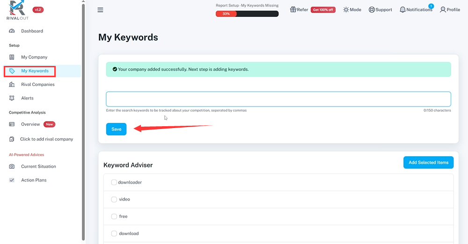Click the AI-Powered Advices section label
The height and width of the screenshot is (244, 468).
point(27,155)
